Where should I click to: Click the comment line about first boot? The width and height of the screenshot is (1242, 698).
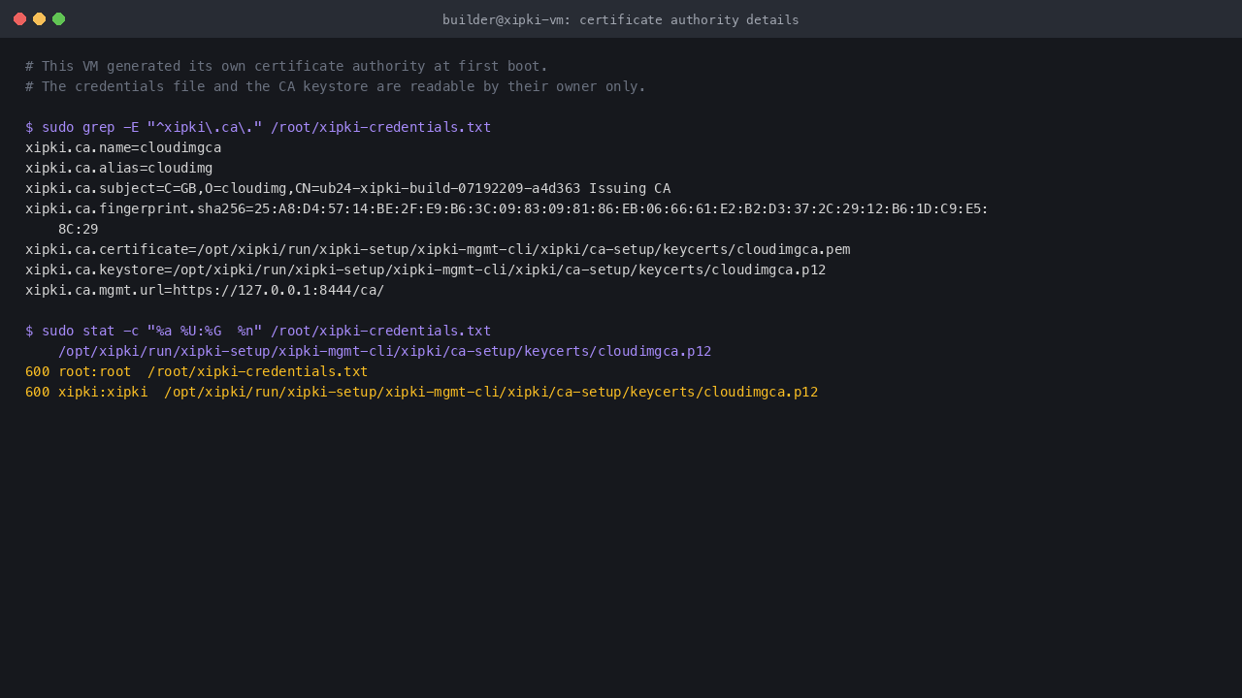(286, 66)
